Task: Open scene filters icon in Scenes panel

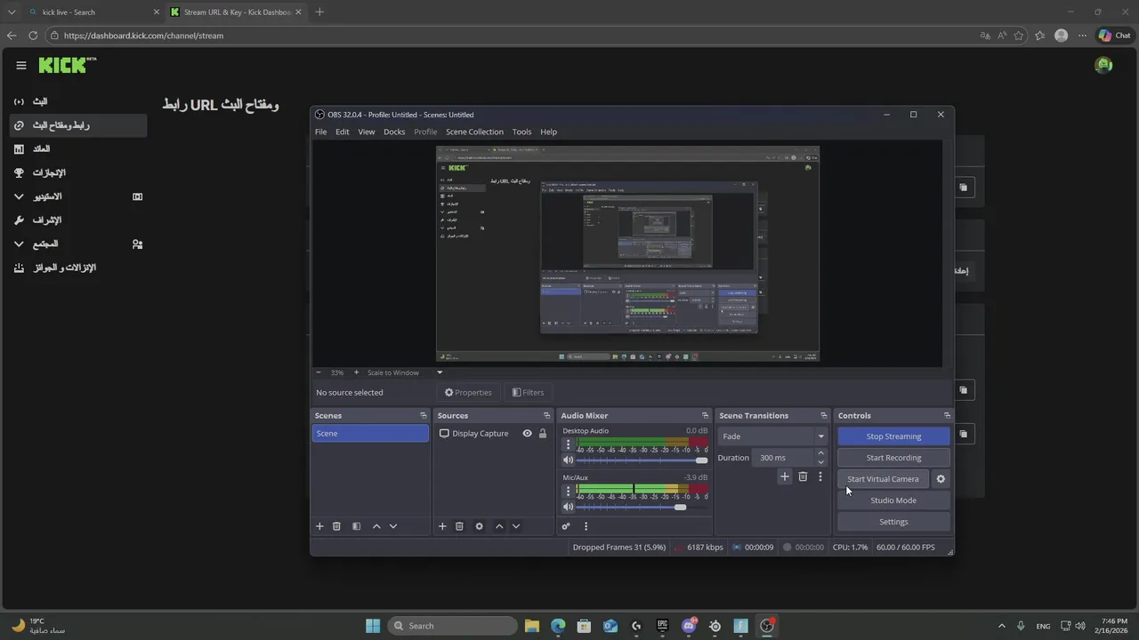Action: coord(356,526)
